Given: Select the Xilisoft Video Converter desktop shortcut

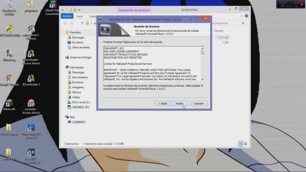Looking at the screenshot, I should coord(52,8).
